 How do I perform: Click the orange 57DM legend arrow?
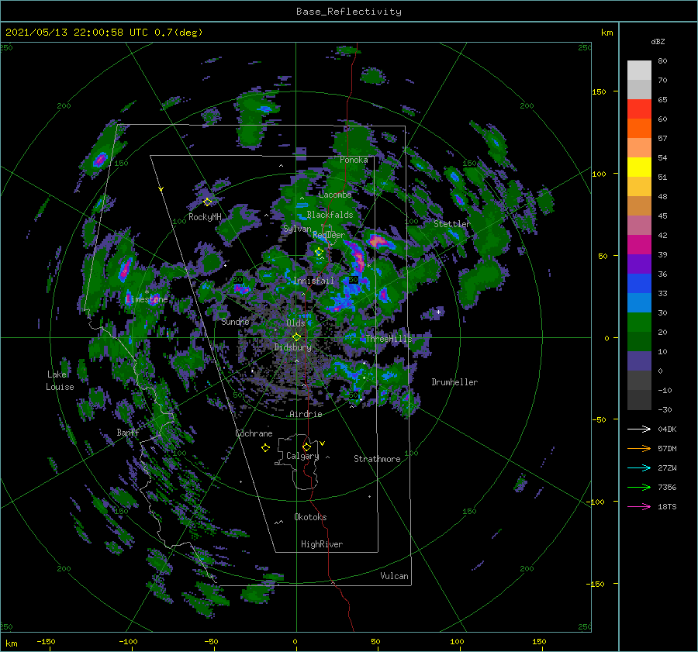pos(639,449)
